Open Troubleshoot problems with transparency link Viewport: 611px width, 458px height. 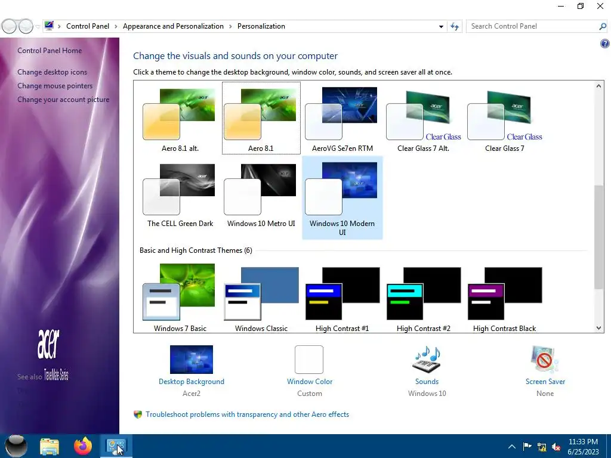(x=247, y=414)
